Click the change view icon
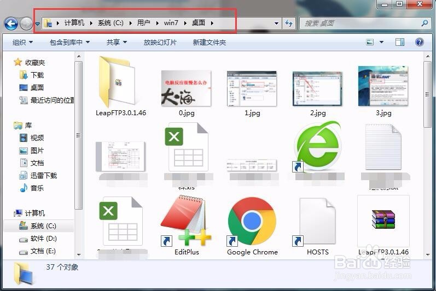 point(370,42)
